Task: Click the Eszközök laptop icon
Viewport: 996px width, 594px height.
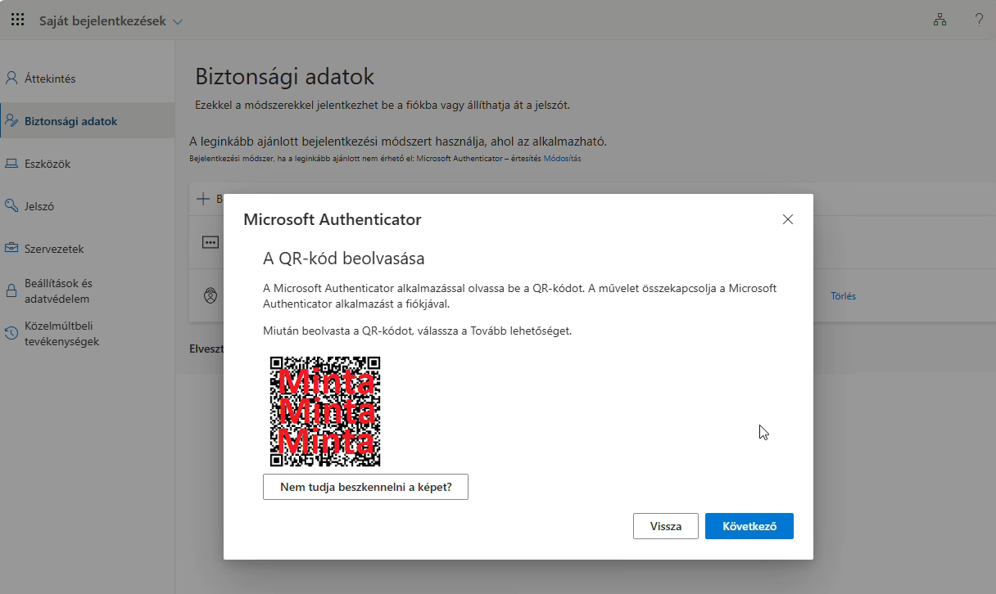Action: [11, 164]
